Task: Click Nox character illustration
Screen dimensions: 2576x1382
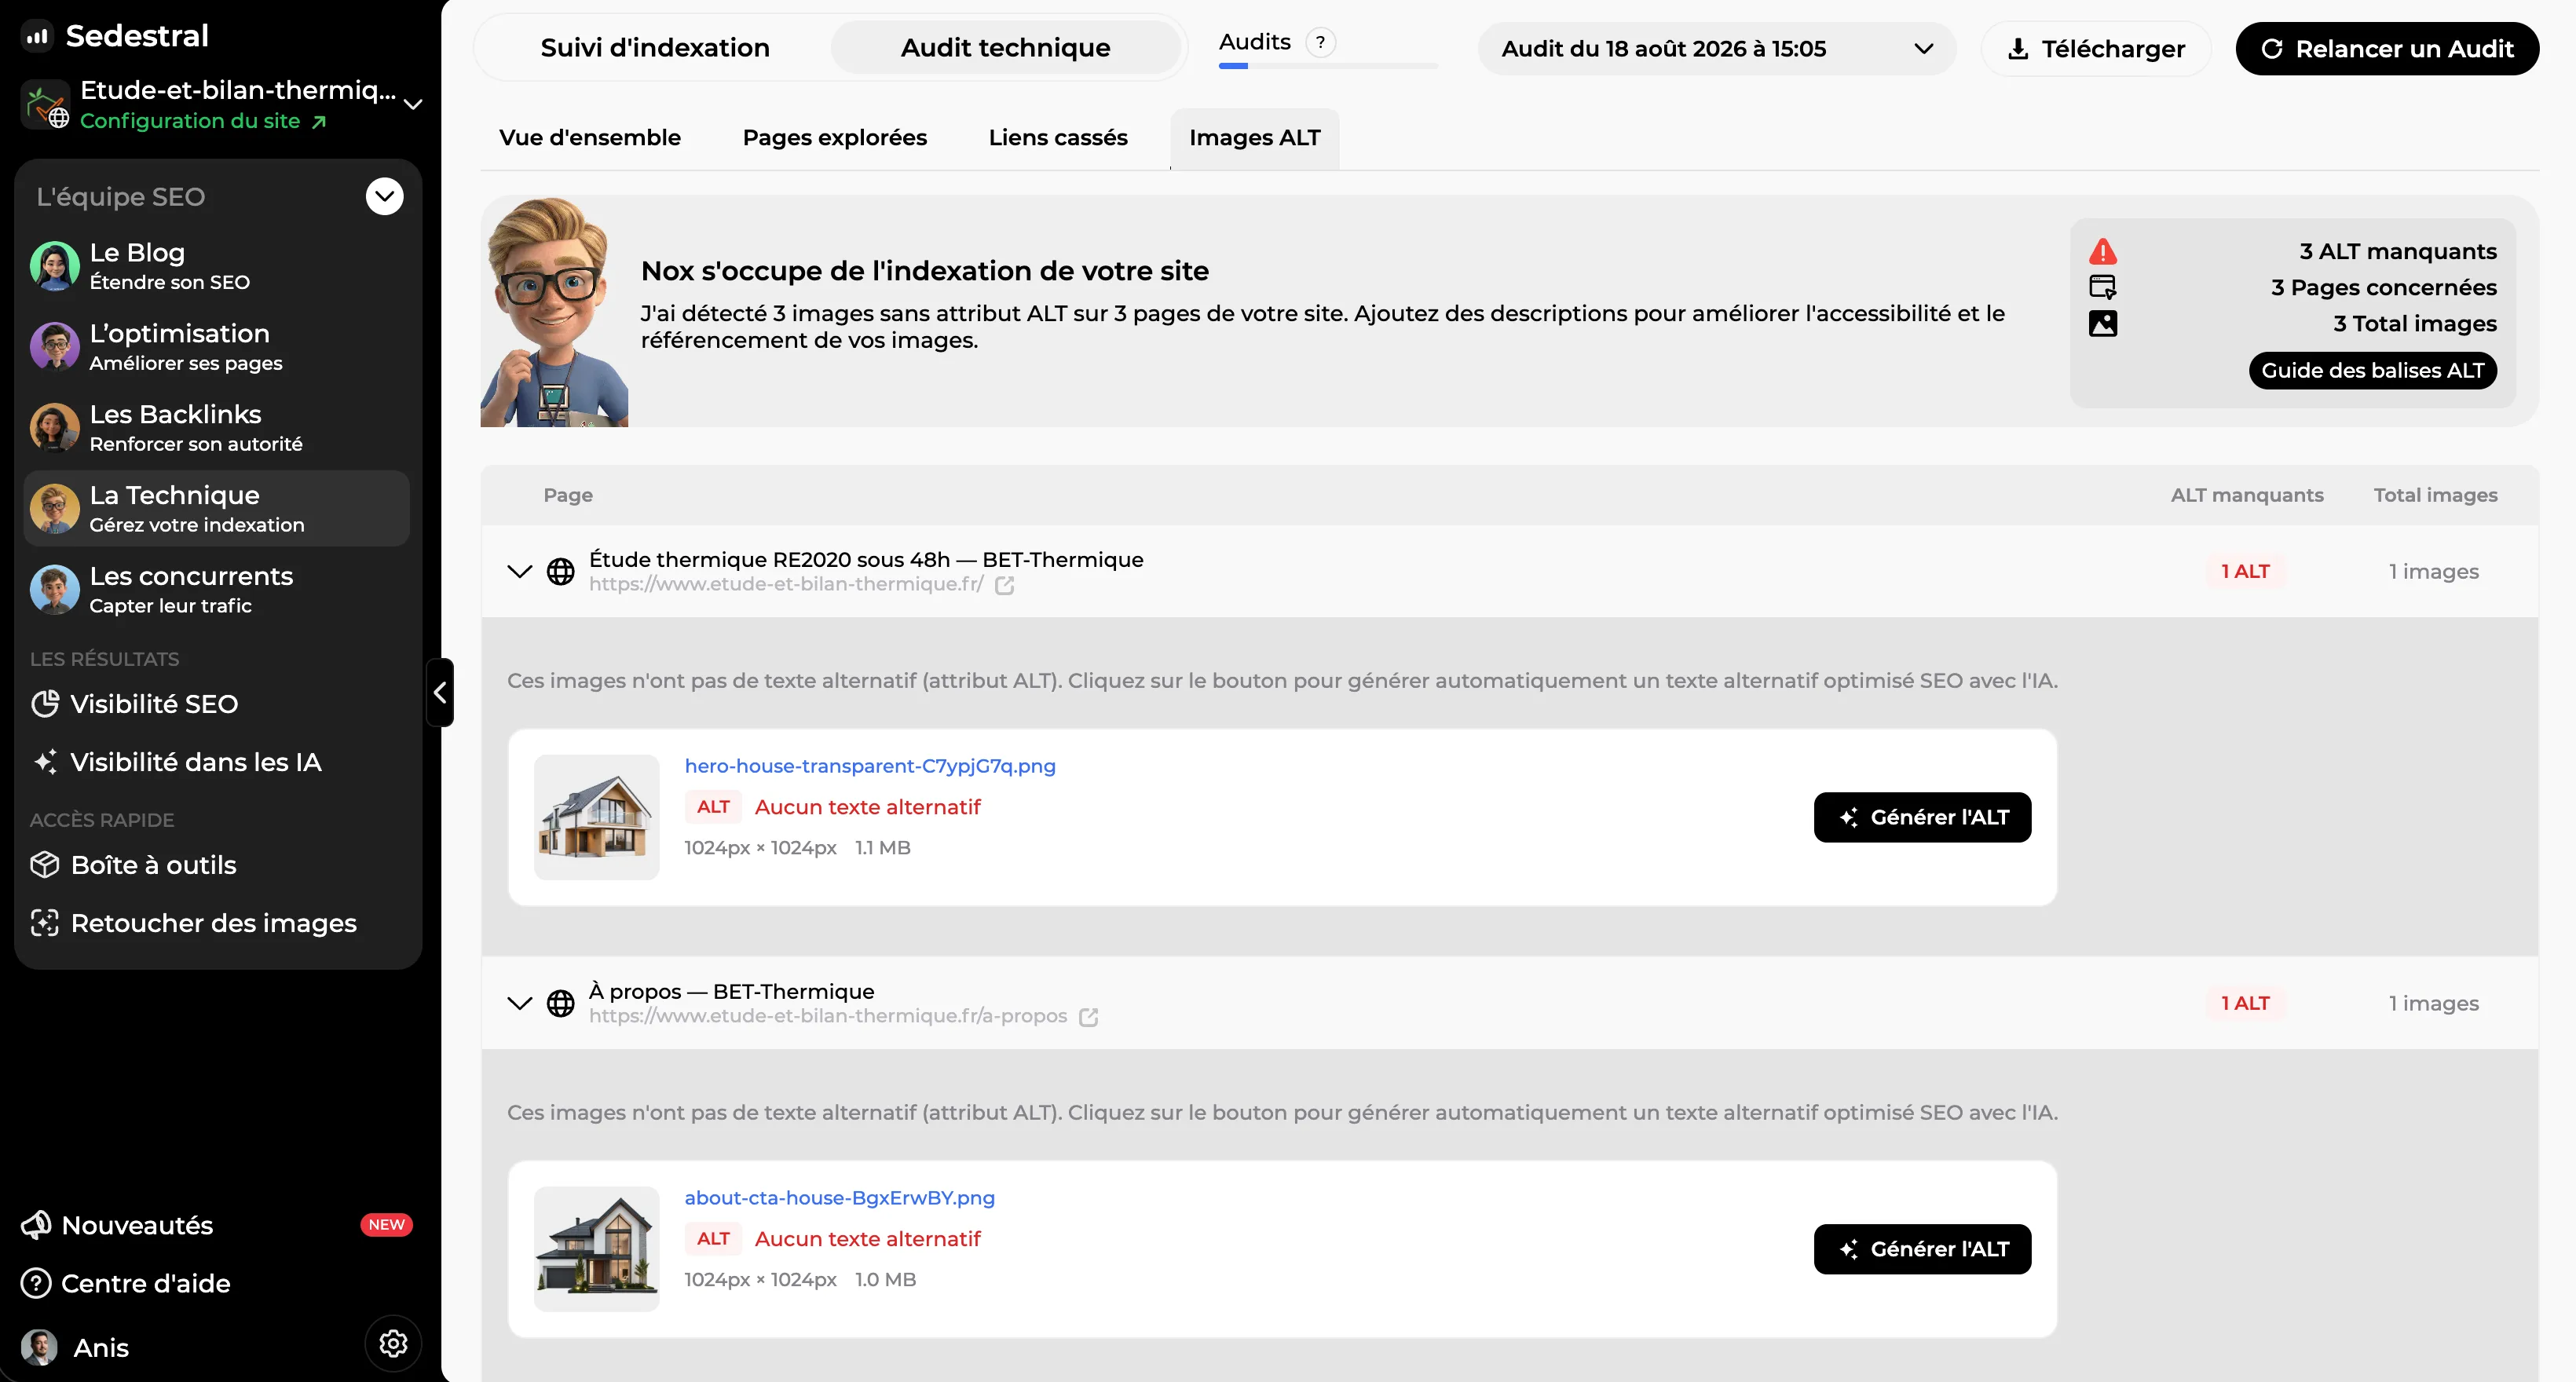Action: click(555, 312)
